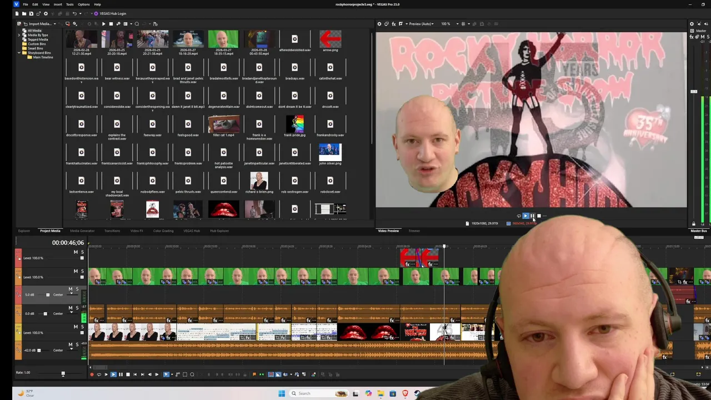
Task: Click the timeline Record button
Action: (x=92, y=374)
